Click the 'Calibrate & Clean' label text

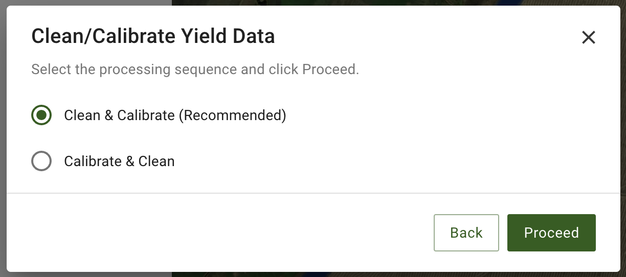click(119, 161)
